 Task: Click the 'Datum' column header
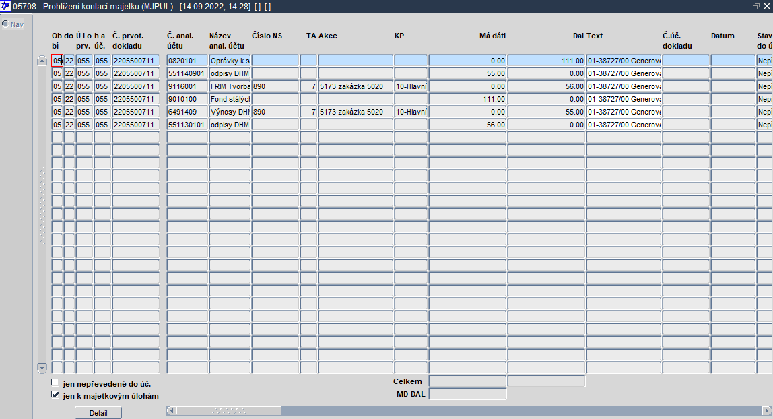pyautogui.click(x=722, y=36)
